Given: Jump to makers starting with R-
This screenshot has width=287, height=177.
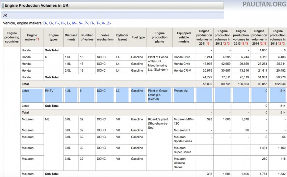Looking at the screenshot, I should point(93,23).
